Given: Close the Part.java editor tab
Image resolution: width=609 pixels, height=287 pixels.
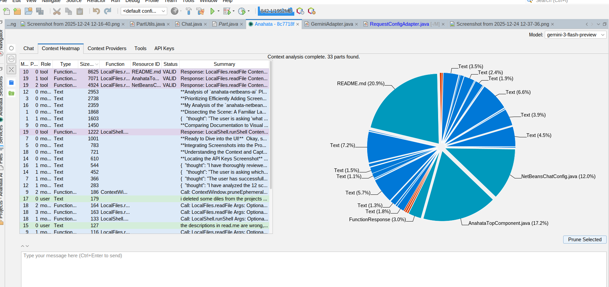Looking at the screenshot, I should pyautogui.click(x=241, y=24).
